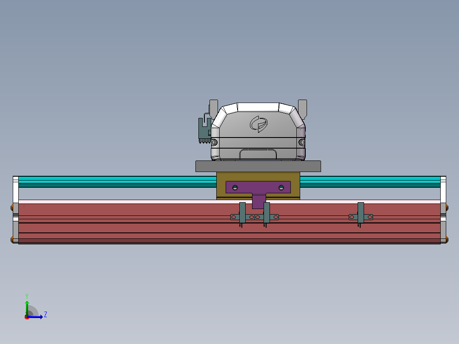
Task: Click the blue Z axis arrow of the triad
Action: coord(36,317)
